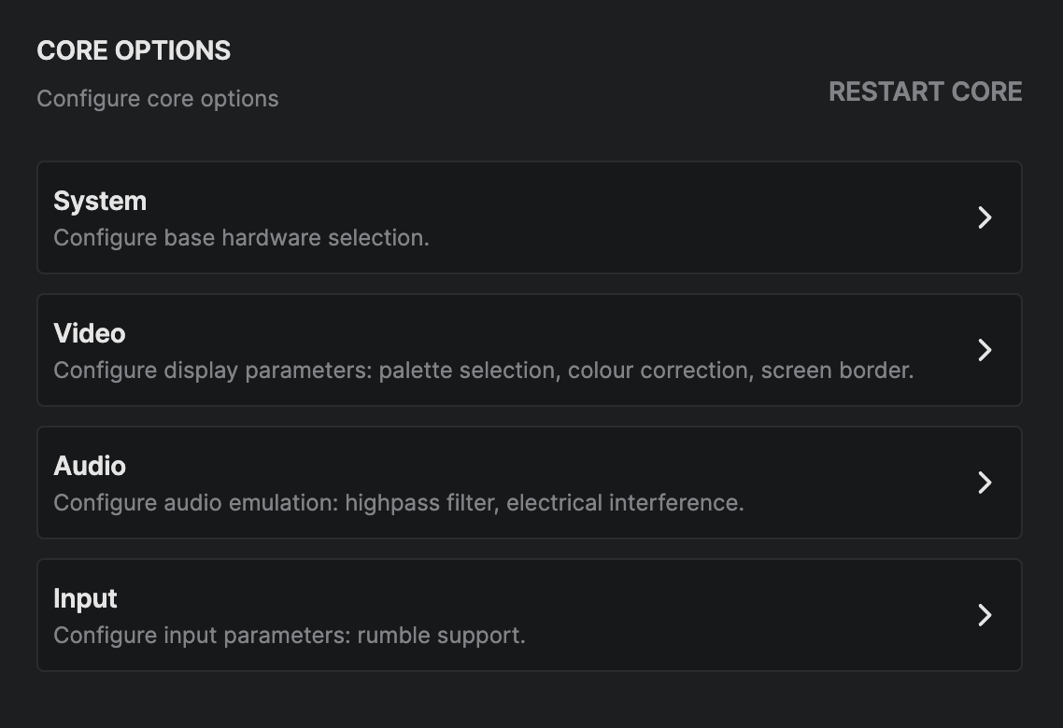Click the CORE OPTIONS heading
This screenshot has height=728, width=1063.
tap(134, 50)
